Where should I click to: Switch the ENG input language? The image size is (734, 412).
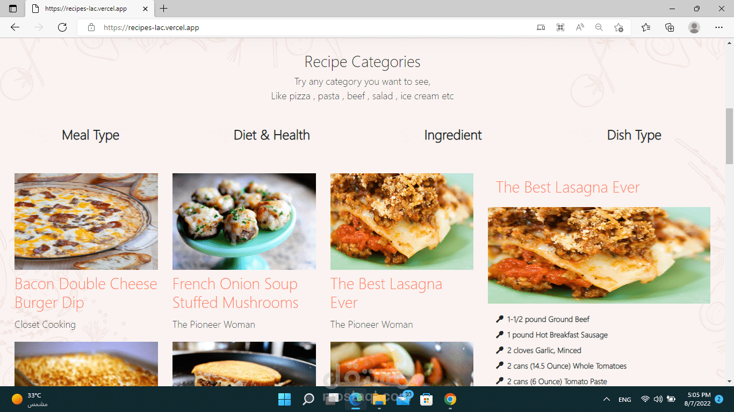(625, 399)
